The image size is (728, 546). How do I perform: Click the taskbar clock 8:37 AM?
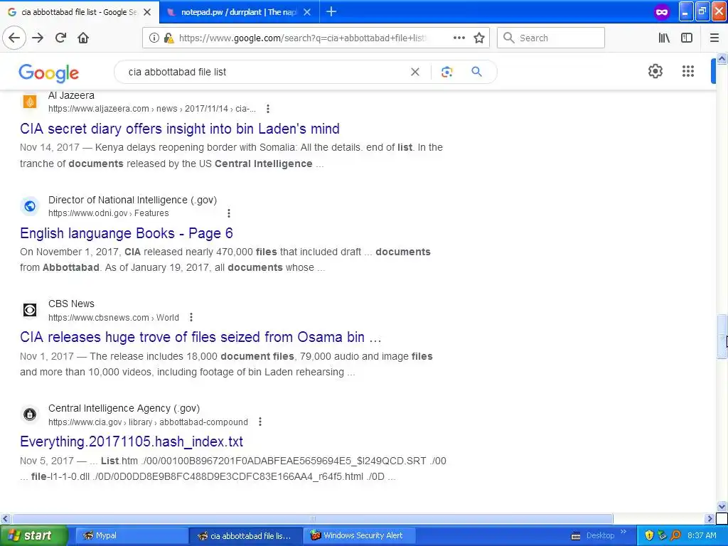pos(702,535)
